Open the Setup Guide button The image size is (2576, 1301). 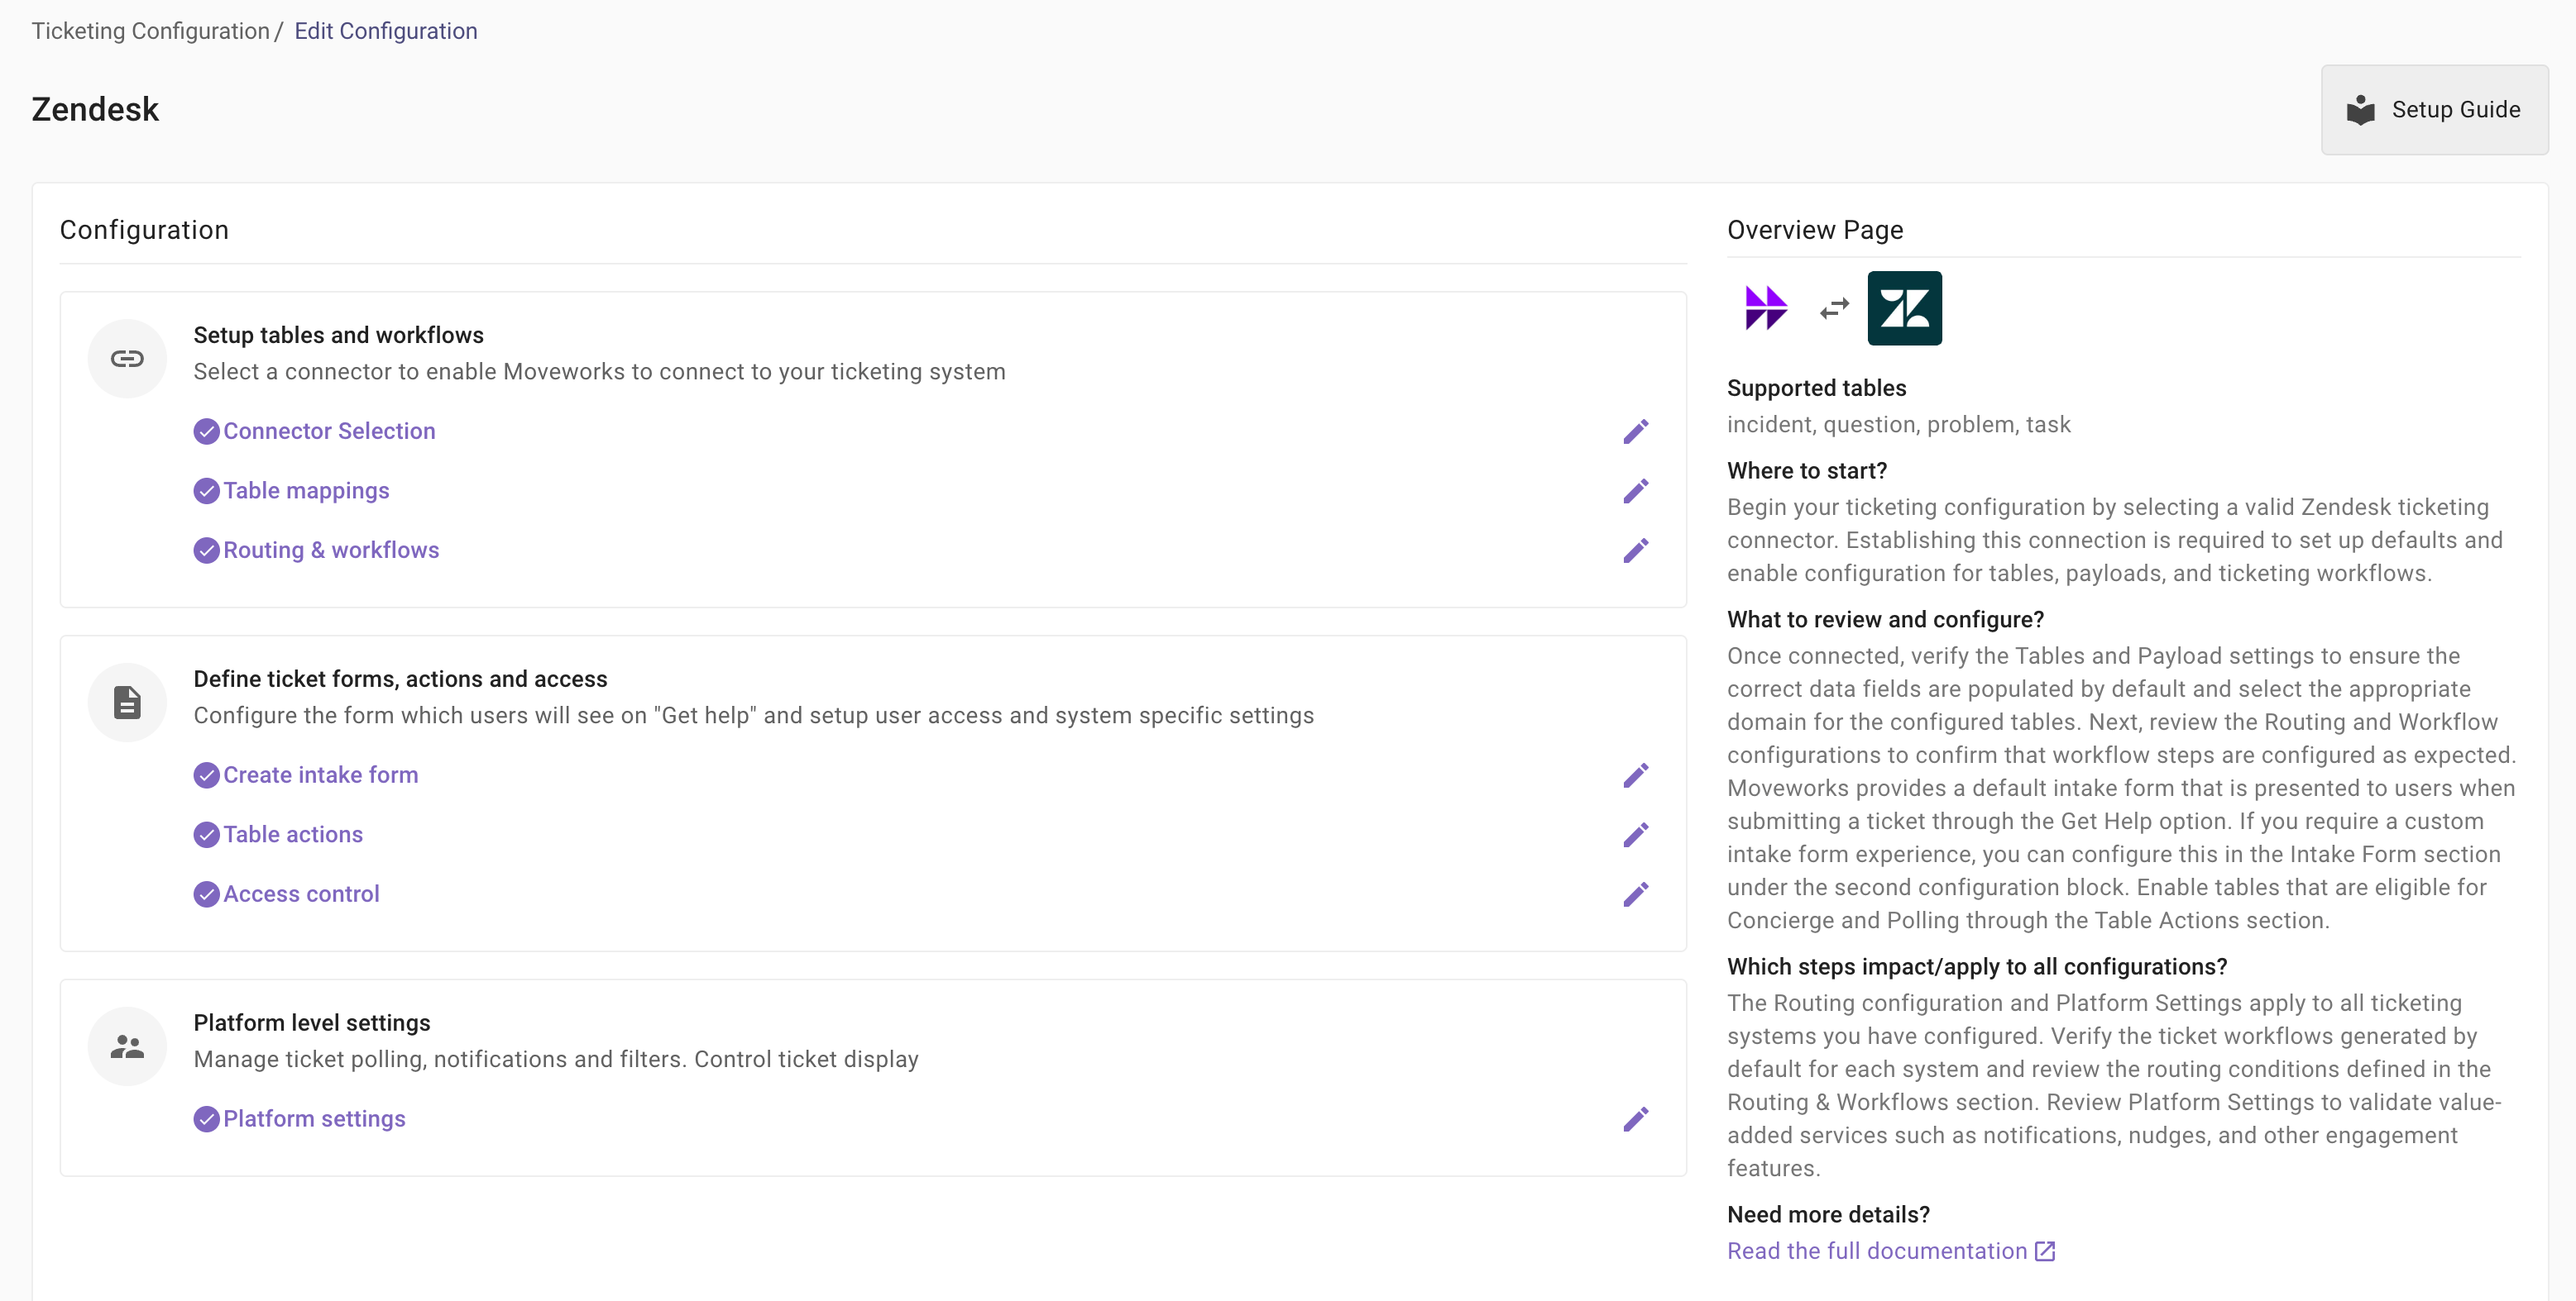(x=2433, y=110)
